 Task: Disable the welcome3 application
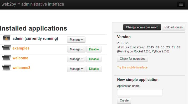pyautogui.click(x=94, y=69)
